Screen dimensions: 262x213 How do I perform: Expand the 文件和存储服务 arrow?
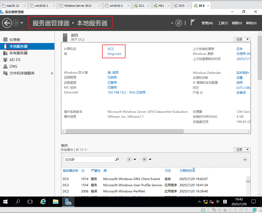[x=52, y=73]
